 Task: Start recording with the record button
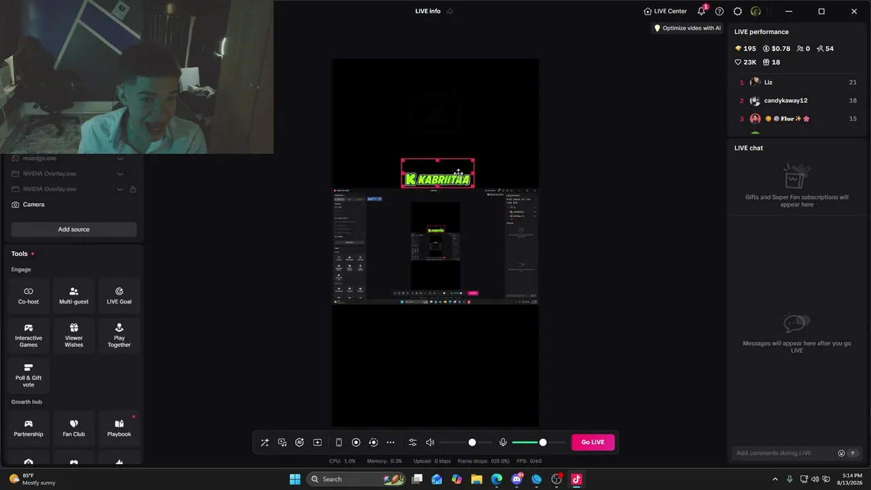[x=356, y=442]
